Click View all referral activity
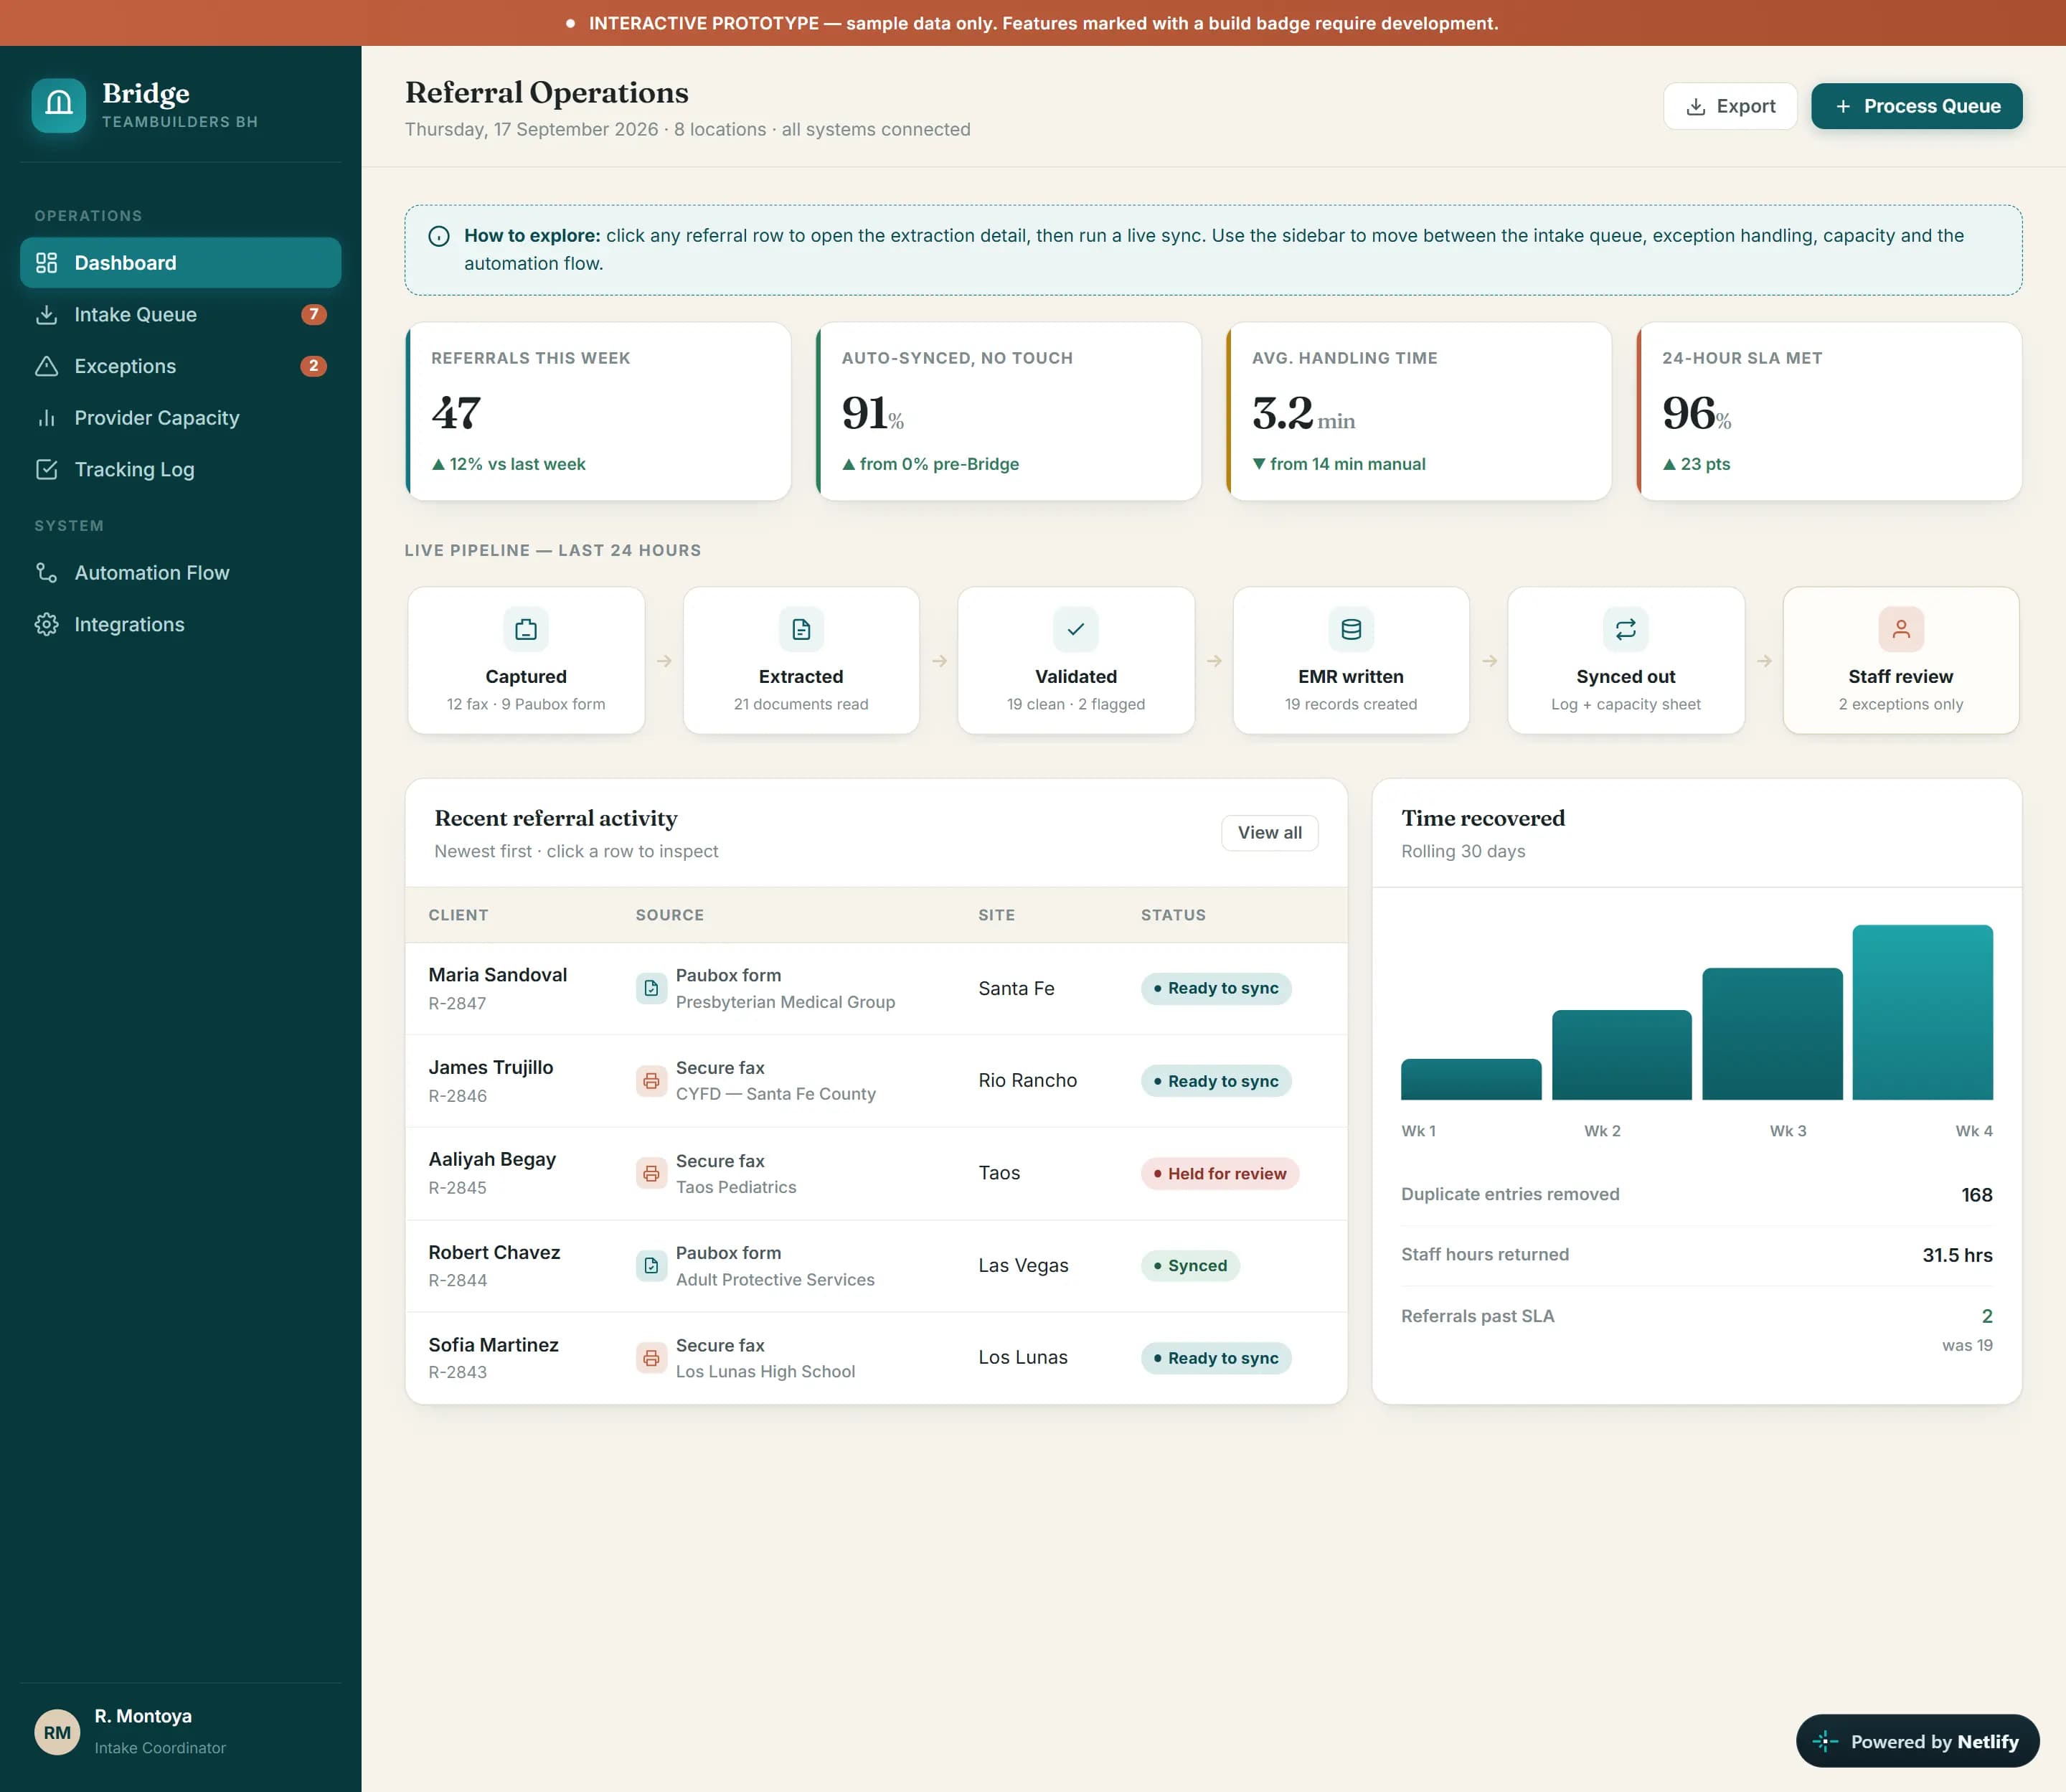2066x1792 pixels. tap(1269, 833)
